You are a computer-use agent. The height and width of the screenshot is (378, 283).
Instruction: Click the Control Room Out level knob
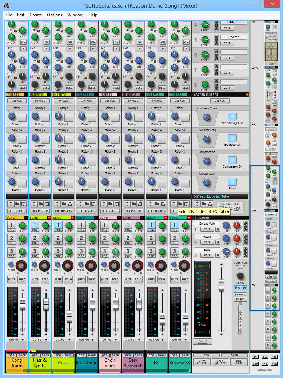pyautogui.click(x=240, y=276)
